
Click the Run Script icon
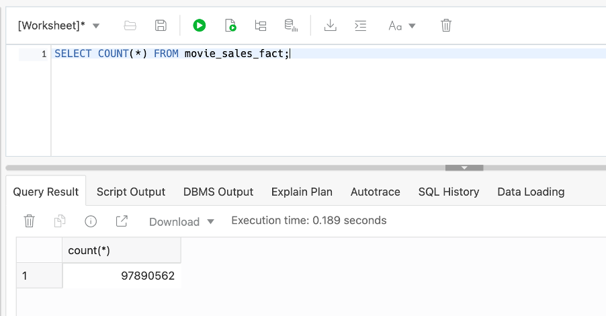tap(230, 26)
